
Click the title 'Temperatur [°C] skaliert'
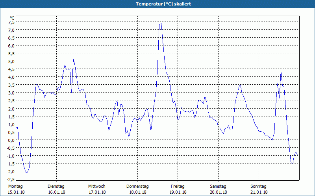pyautogui.click(x=163, y=4)
